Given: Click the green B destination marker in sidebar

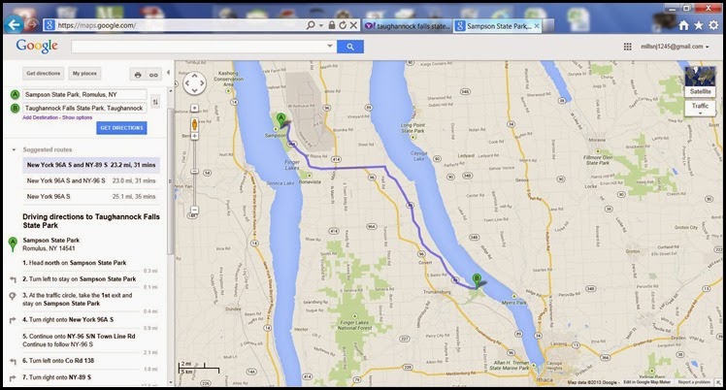Looking at the screenshot, I should [x=15, y=109].
